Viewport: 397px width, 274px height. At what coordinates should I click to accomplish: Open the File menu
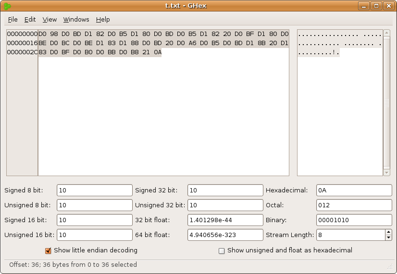(12, 20)
